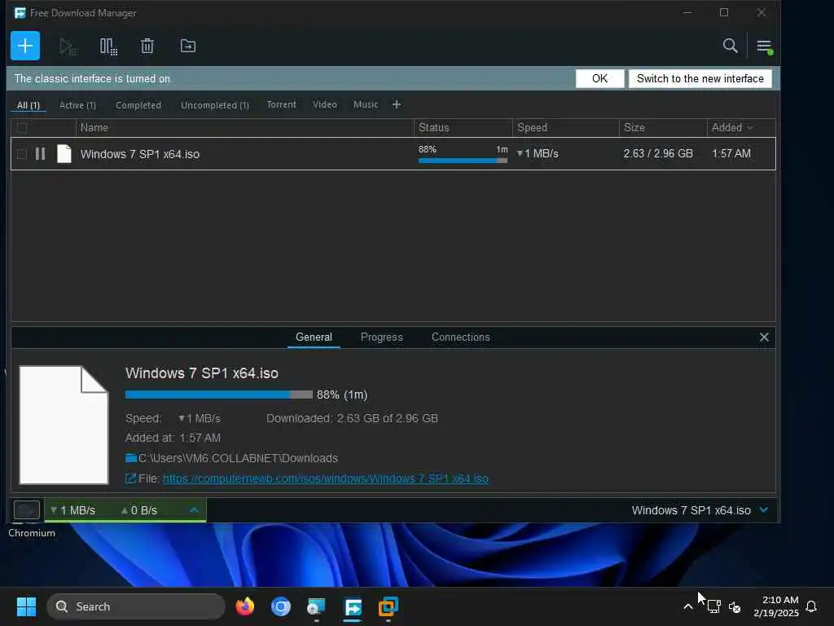The height and width of the screenshot is (626, 834).
Task: Click the Pause all downloads icon
Action: [x=108, y=46]
